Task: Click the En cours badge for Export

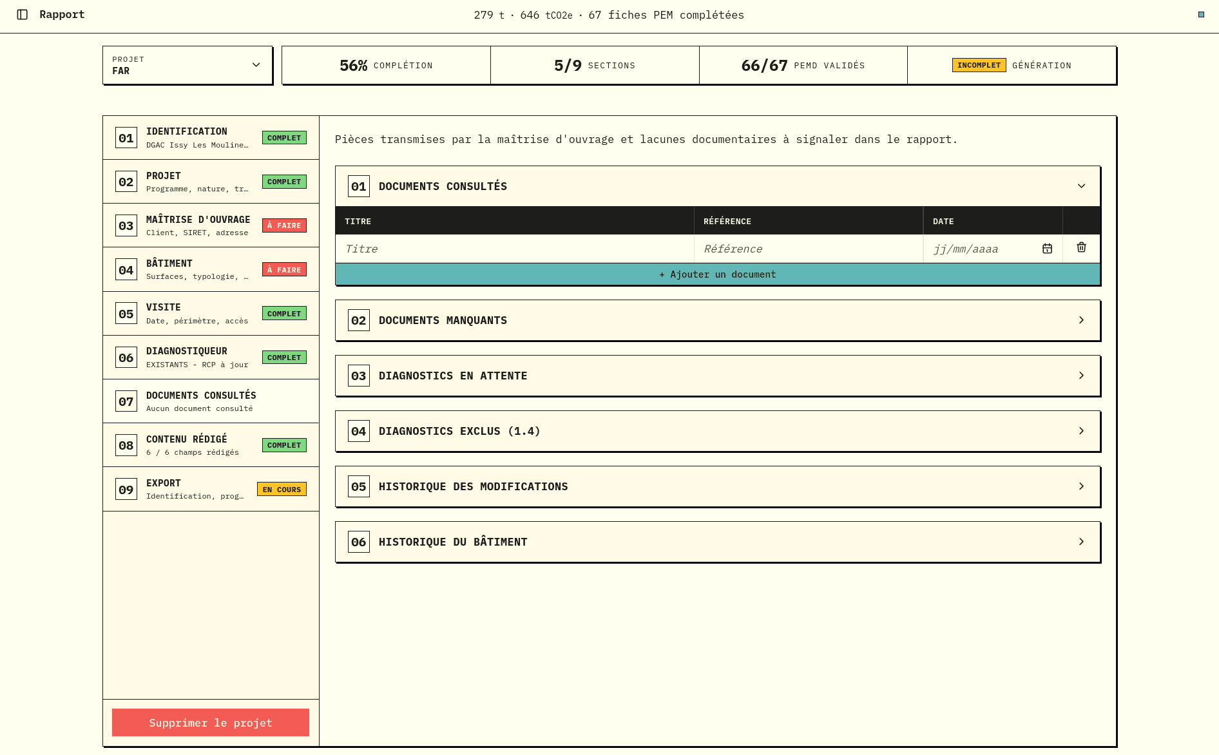Action: [282, 490]
